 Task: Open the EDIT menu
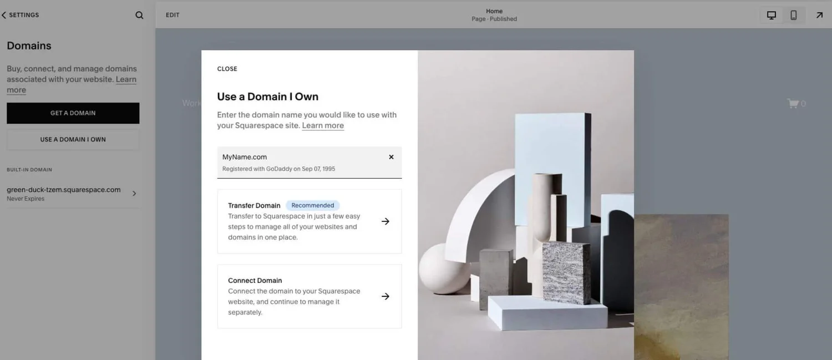(172, 15)
